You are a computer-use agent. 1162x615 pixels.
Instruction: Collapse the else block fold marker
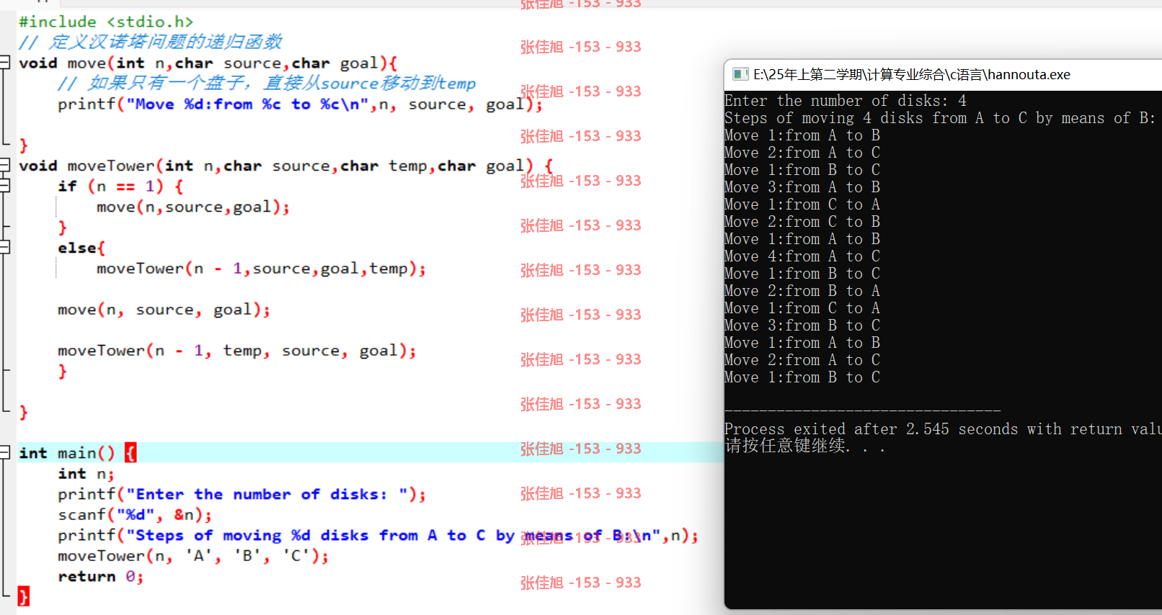coord(4,247)
